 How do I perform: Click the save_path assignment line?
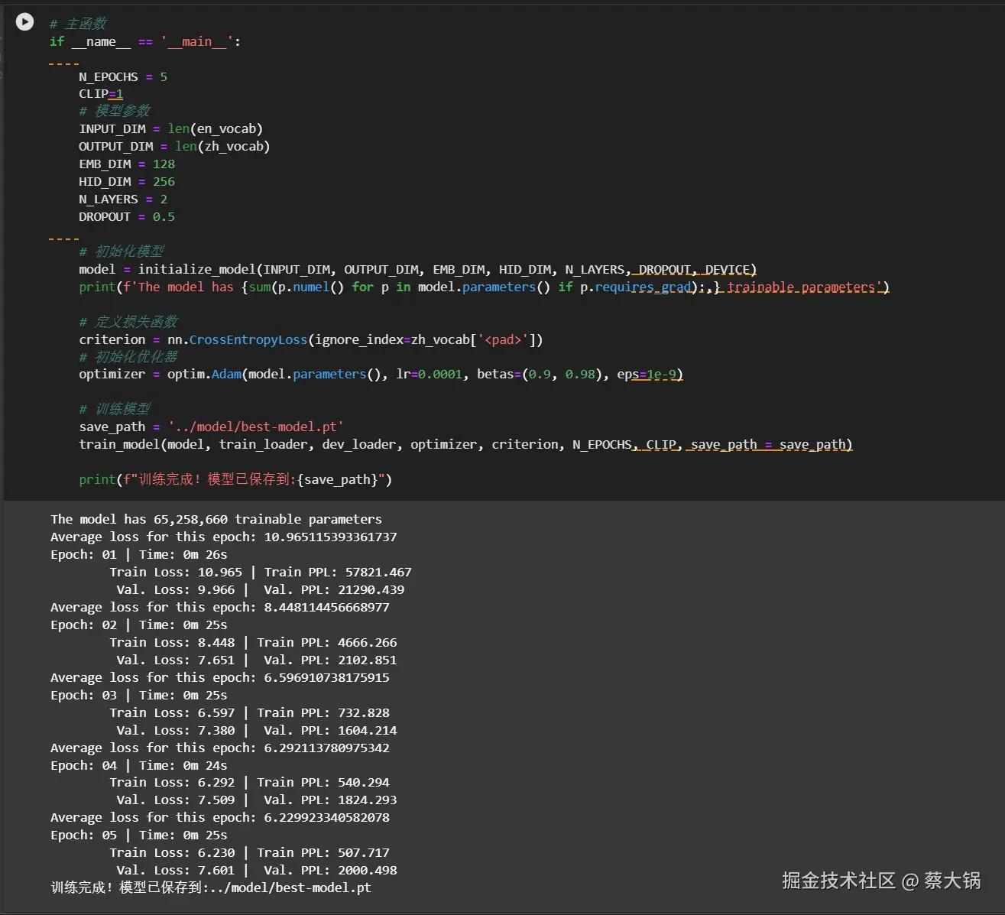point(212,427)
